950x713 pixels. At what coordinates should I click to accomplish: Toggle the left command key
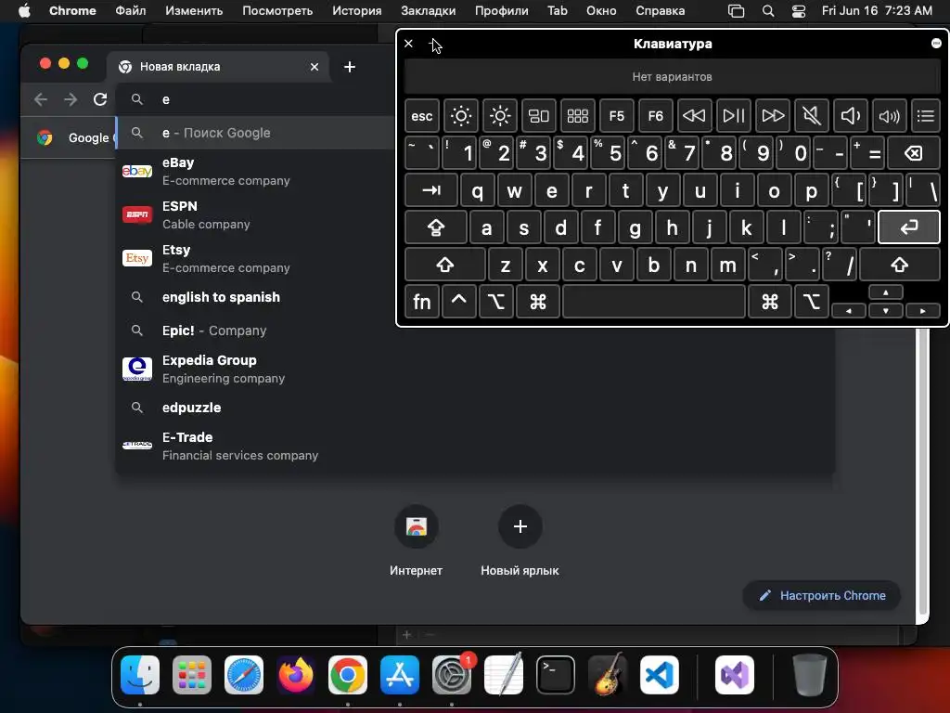click(x=538, y=302)
